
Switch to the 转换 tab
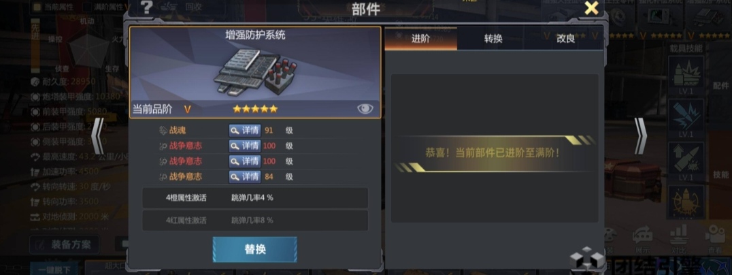(493, 39)
